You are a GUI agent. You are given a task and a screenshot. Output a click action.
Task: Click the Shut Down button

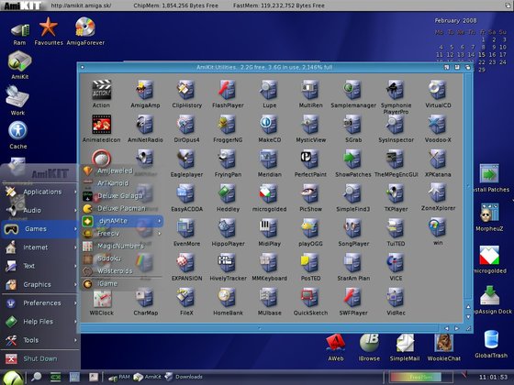pyautogui.click(x=39, y=358)
